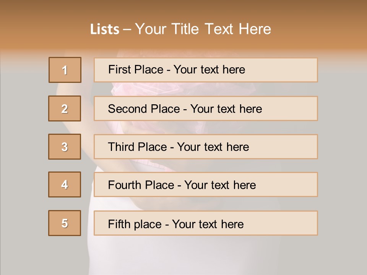Select the number 2 box
Viewport: 367px width, 275px height.
pos(65,108)
